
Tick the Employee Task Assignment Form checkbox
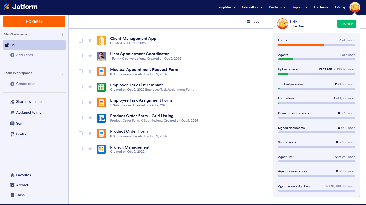click(x=81, y=102)
